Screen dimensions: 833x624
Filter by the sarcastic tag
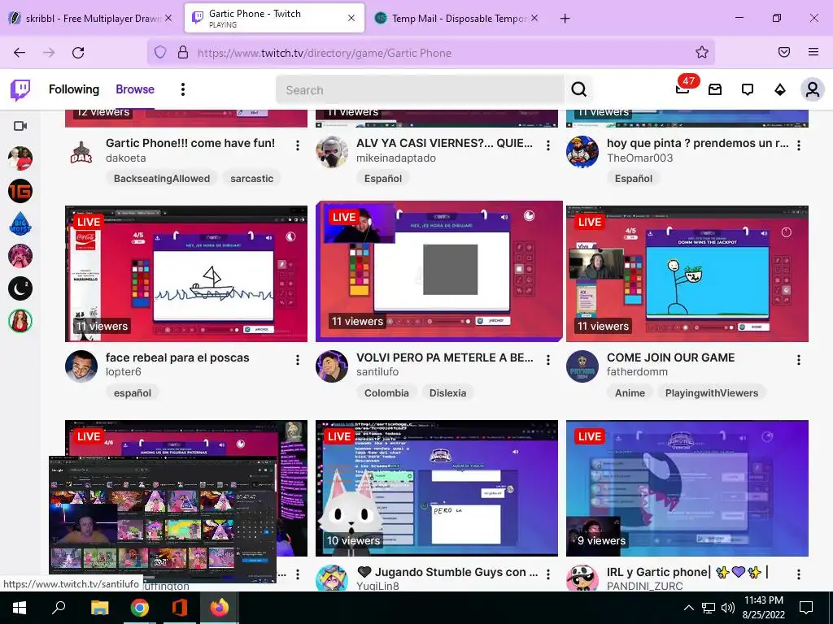[x=252, y=178]
